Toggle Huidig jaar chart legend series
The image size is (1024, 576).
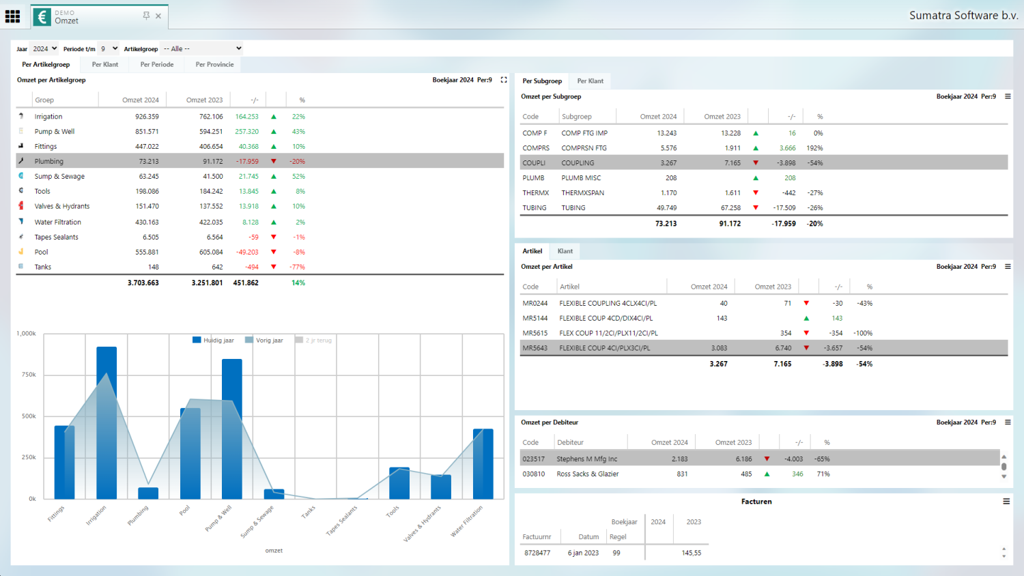pyautogui.click(x=213, y=340)
